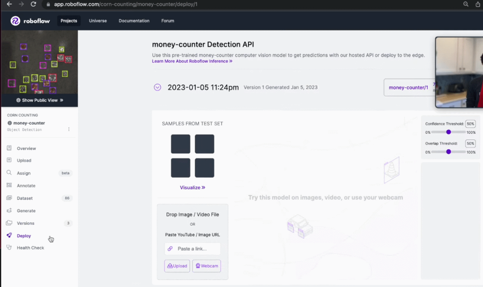Click the link icon in paste field
This screenshot has height=287, width=483.
pyautogui.click(x=170, y=248)
